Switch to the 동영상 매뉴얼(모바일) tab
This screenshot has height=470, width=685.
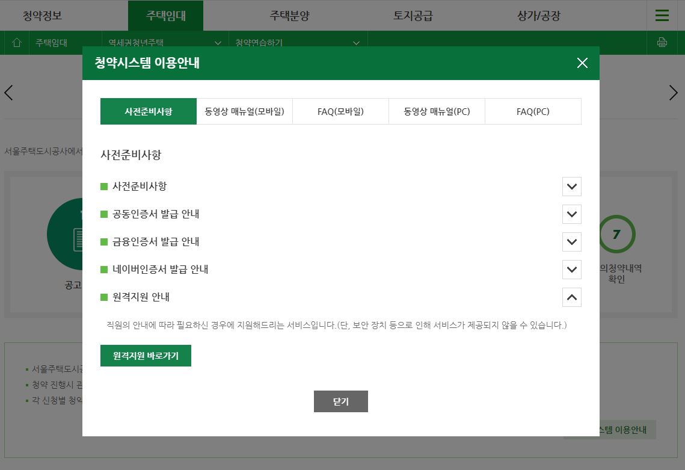click(x=244, y=111)
